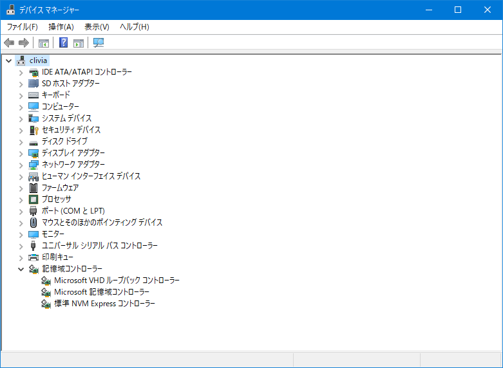Open the ファイル(F) menu
The height and width of the screenshot is (368, 503).
22,27
